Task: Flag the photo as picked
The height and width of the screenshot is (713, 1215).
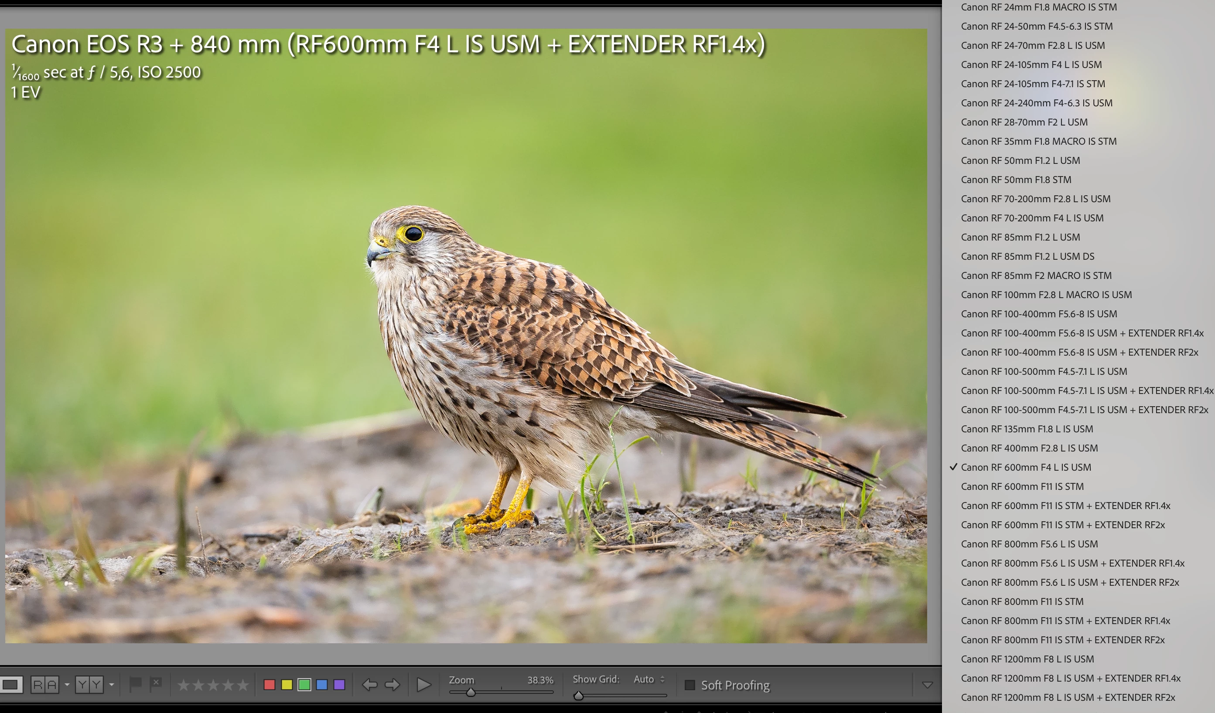Action: 136,684
